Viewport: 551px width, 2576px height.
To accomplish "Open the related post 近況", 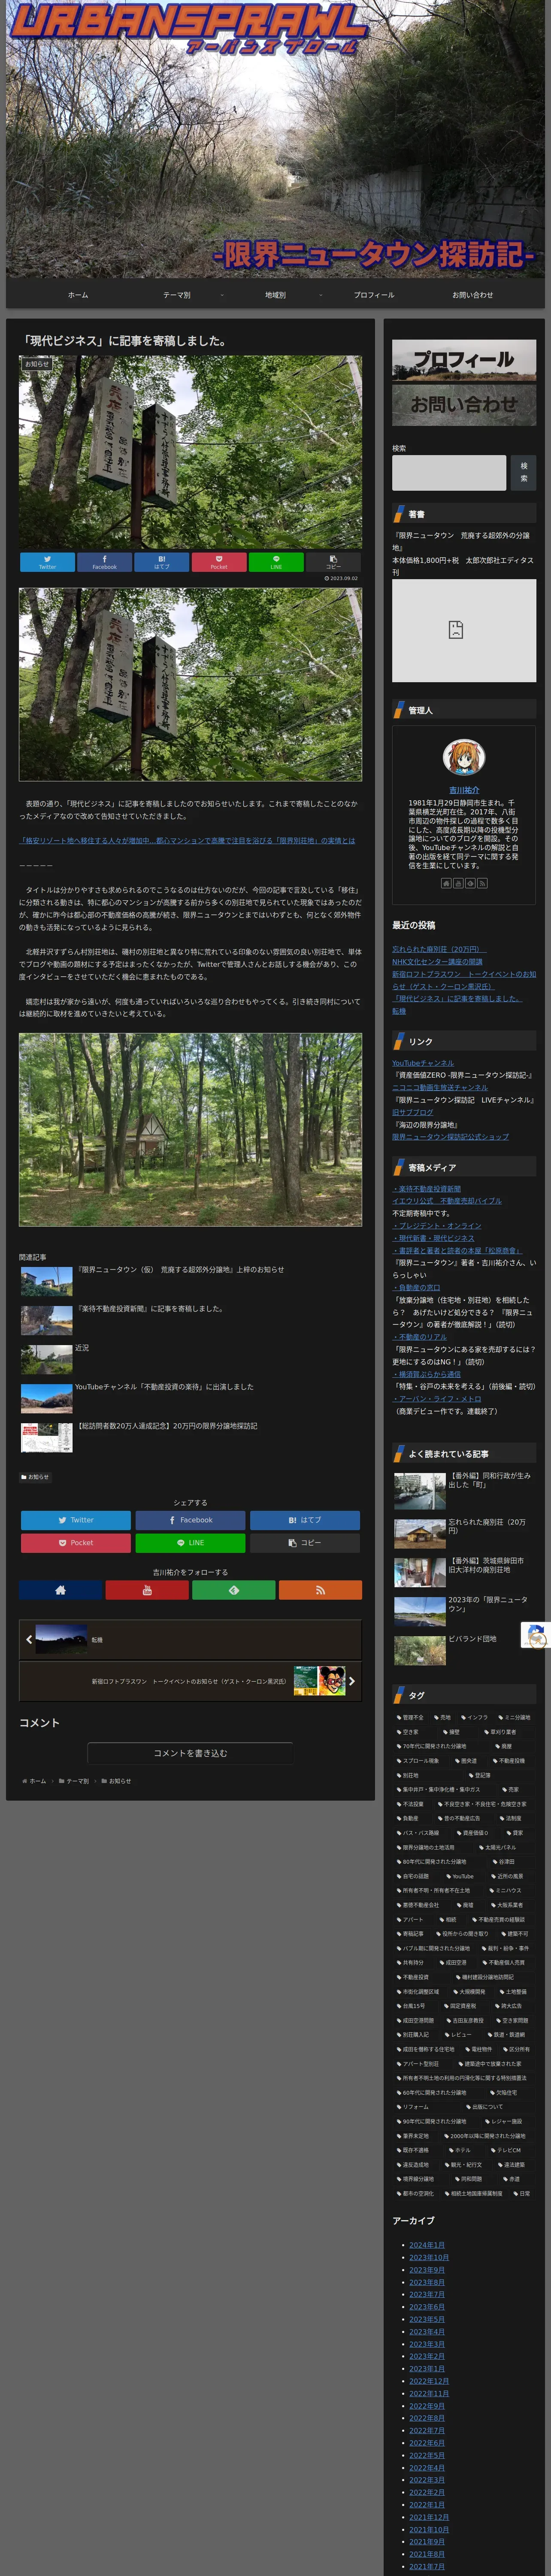I will (x=190, y=1359).
